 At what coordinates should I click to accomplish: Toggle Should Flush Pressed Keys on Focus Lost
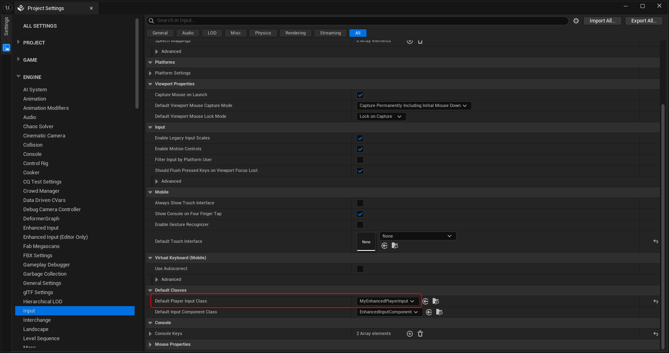(x=360, y=171)
